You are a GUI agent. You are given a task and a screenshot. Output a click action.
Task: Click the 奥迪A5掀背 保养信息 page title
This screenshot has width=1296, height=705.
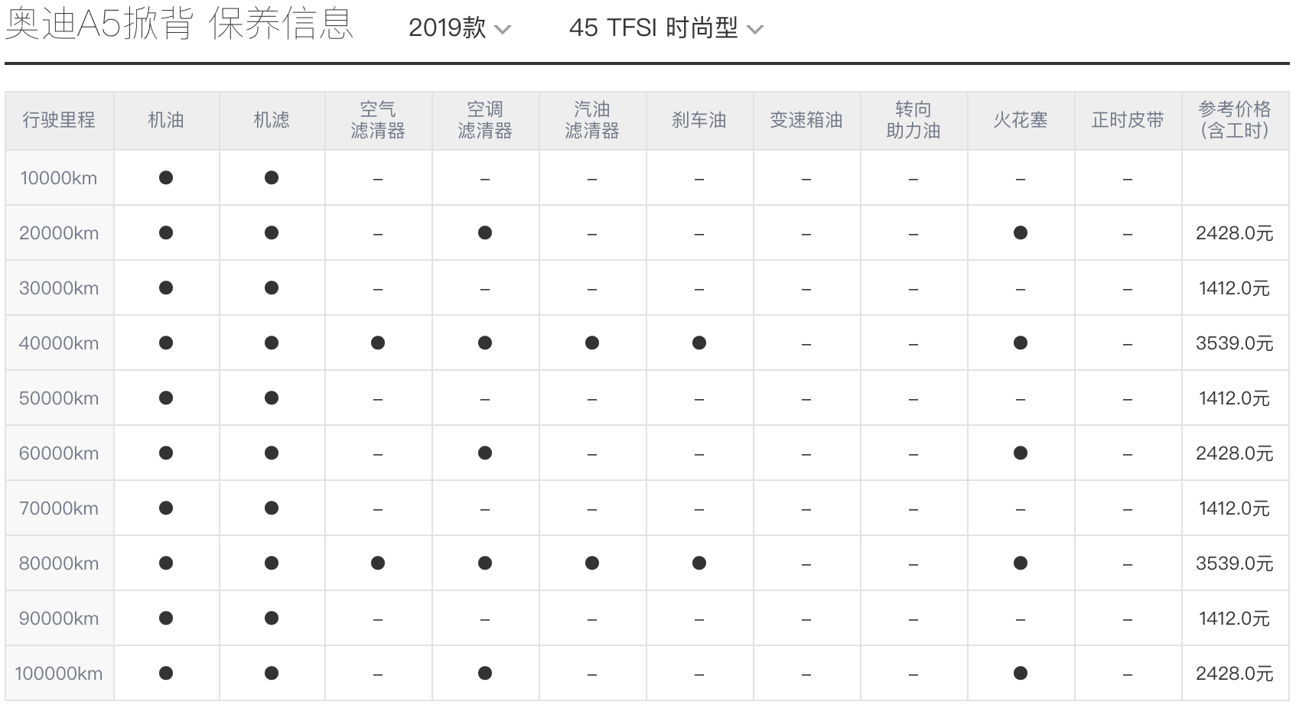(x=180, y=24)
